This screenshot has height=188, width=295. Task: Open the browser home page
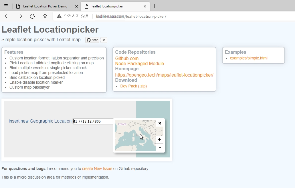[45, 16]
